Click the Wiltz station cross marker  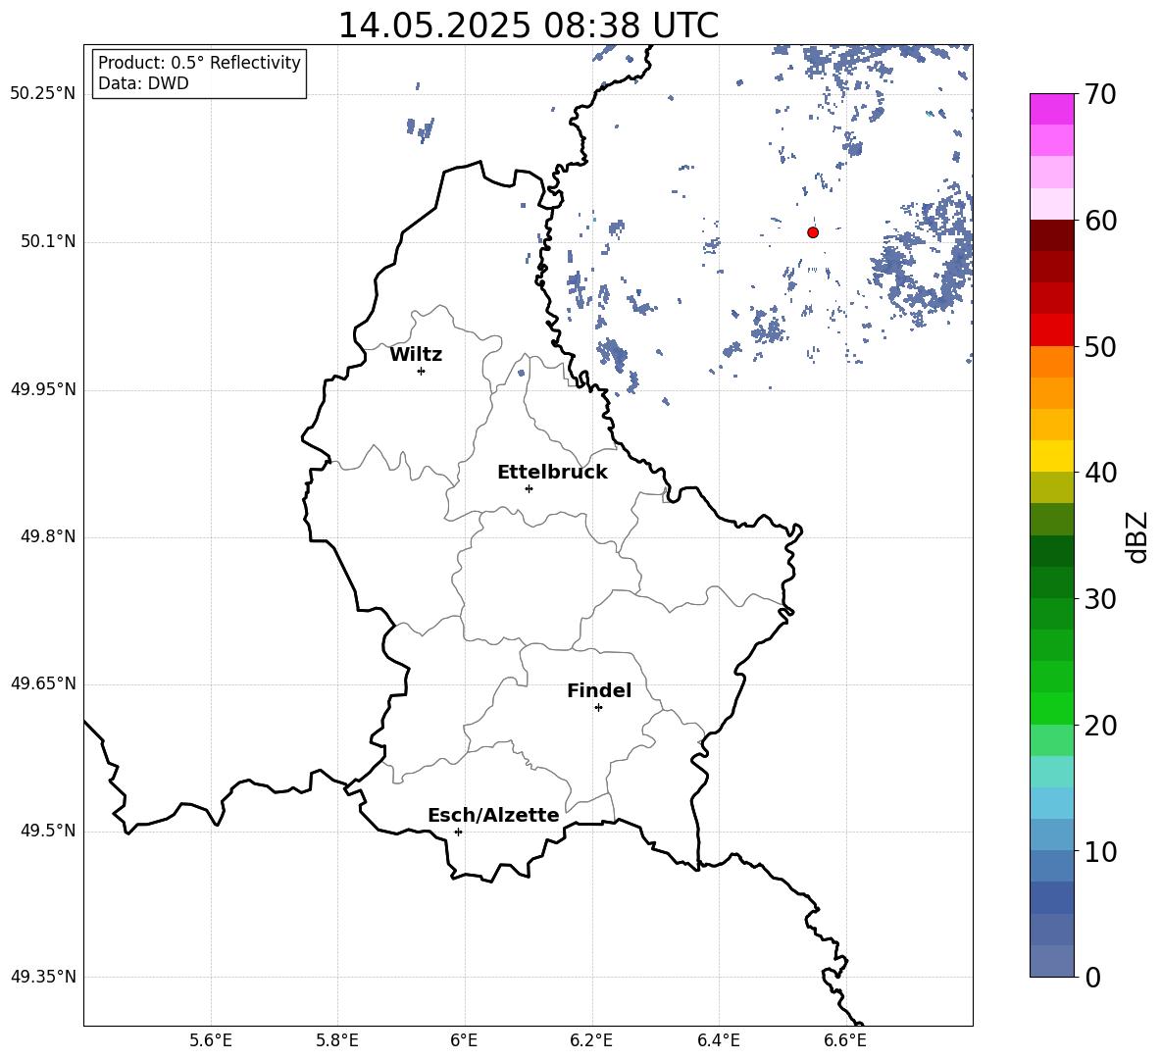[x=422, y=371]
